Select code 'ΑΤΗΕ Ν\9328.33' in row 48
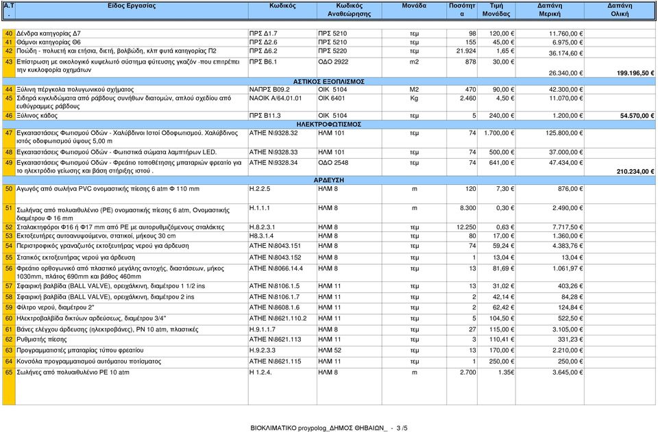Image resolution: width=658 pixels, height=432 pixels. (x=273, y=153)
